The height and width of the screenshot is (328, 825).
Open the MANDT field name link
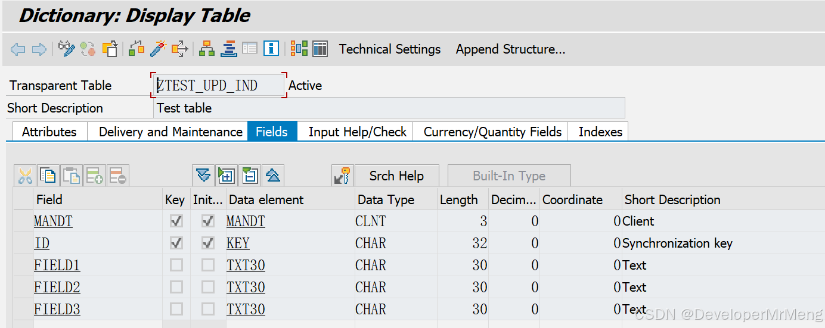click(x=53, y=221)
